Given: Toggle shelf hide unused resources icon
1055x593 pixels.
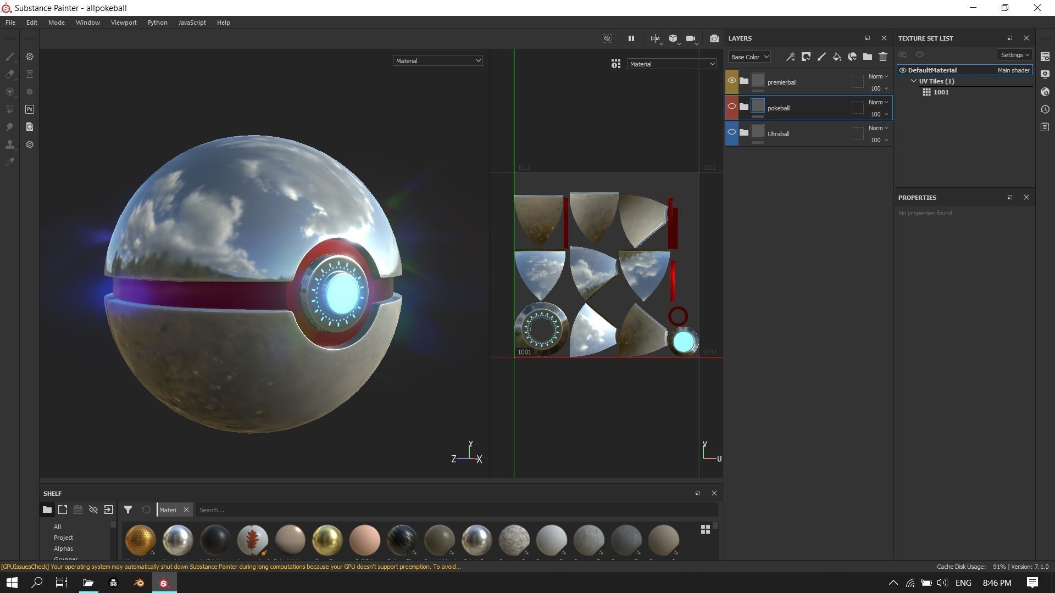Looking at the screenshot, I should [93, 510].
